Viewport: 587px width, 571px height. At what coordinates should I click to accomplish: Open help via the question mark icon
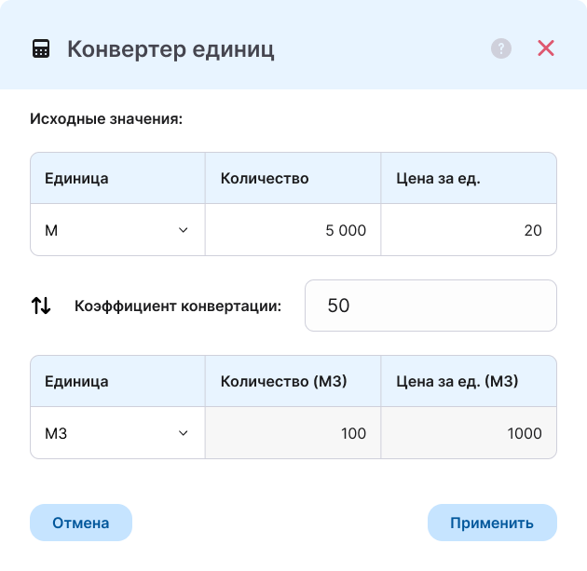501,48
